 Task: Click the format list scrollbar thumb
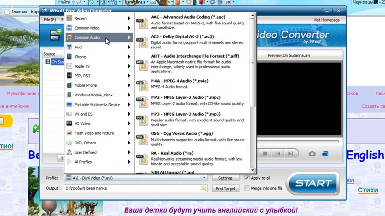tap(252, 63)
